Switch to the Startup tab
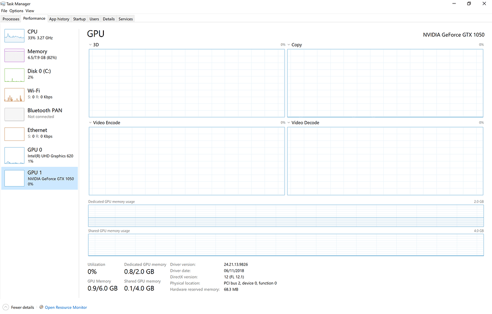 (x=79, y=19)
